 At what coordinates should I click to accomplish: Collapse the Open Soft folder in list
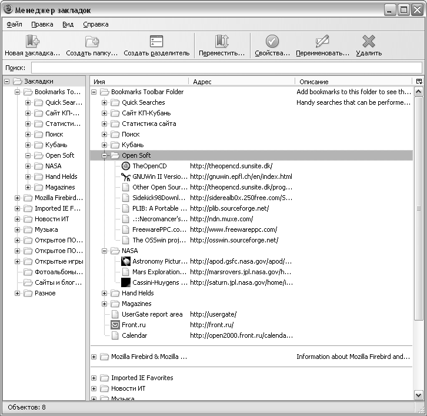click(105, 155)
